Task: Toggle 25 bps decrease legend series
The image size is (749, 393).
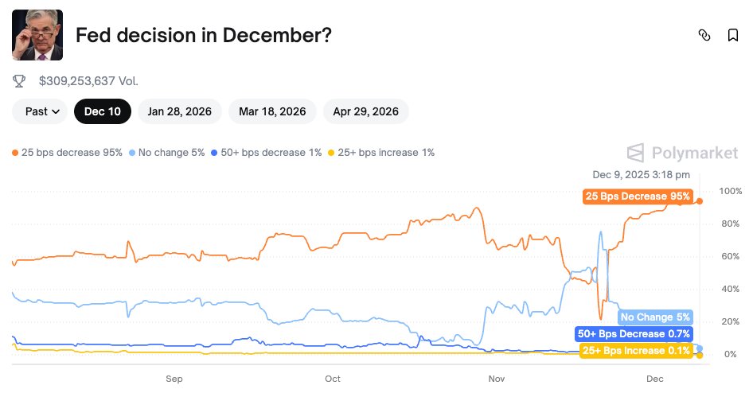Action: click(x=68, y=152)
